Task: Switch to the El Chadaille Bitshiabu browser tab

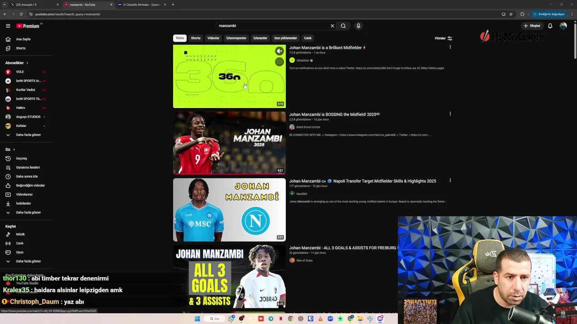Action: click(x=142, y=4)
